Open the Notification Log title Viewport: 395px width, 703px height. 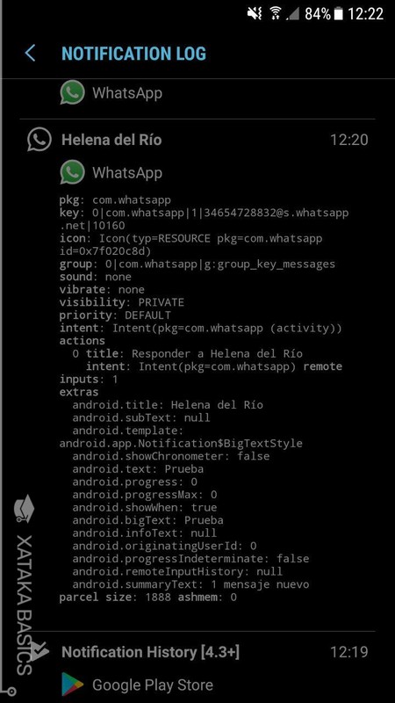(x=134, y=54)
